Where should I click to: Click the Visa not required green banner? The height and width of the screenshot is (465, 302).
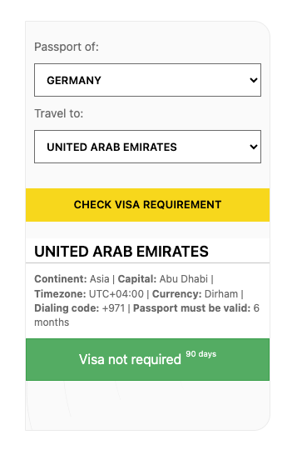[x=147, y=359]
